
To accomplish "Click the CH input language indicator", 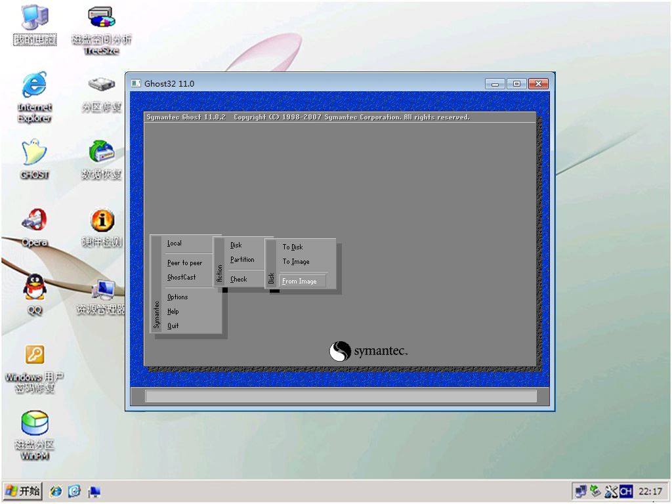I will [625, 491].
